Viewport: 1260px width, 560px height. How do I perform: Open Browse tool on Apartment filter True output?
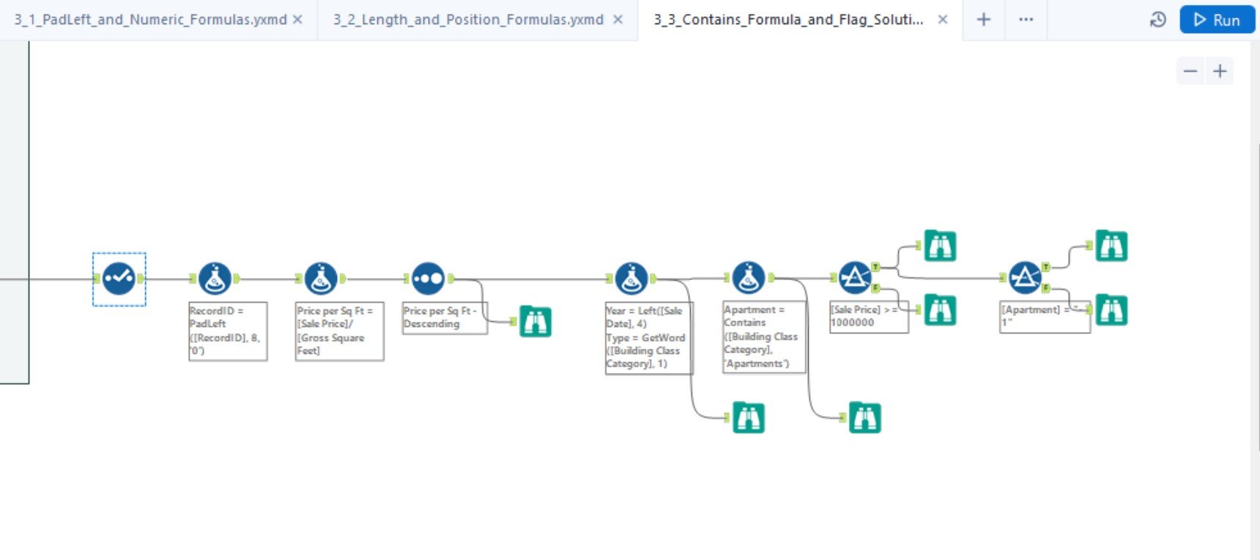click(1111, 246)
